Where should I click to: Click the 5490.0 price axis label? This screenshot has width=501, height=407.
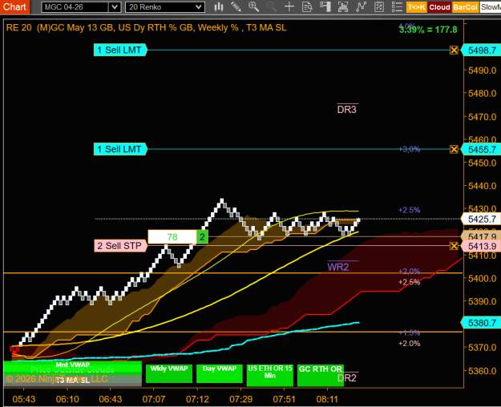tap(482, 71)
